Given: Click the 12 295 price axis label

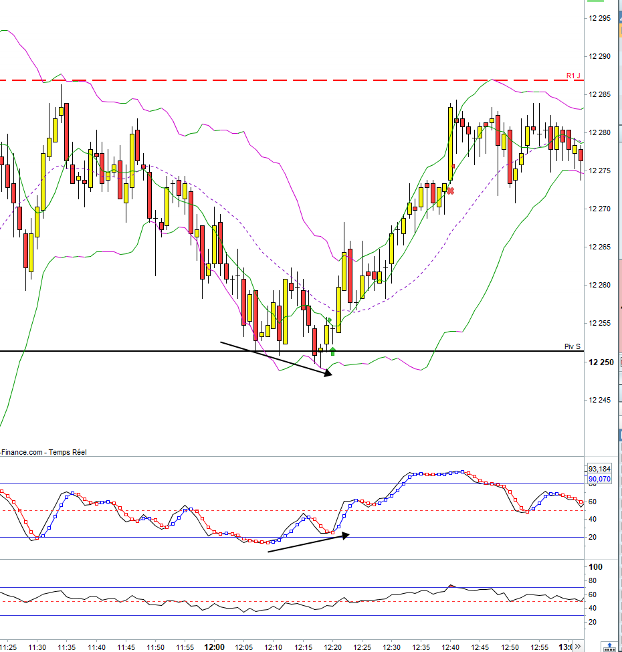Looking at the screenshot, I should tap(599, 18).
